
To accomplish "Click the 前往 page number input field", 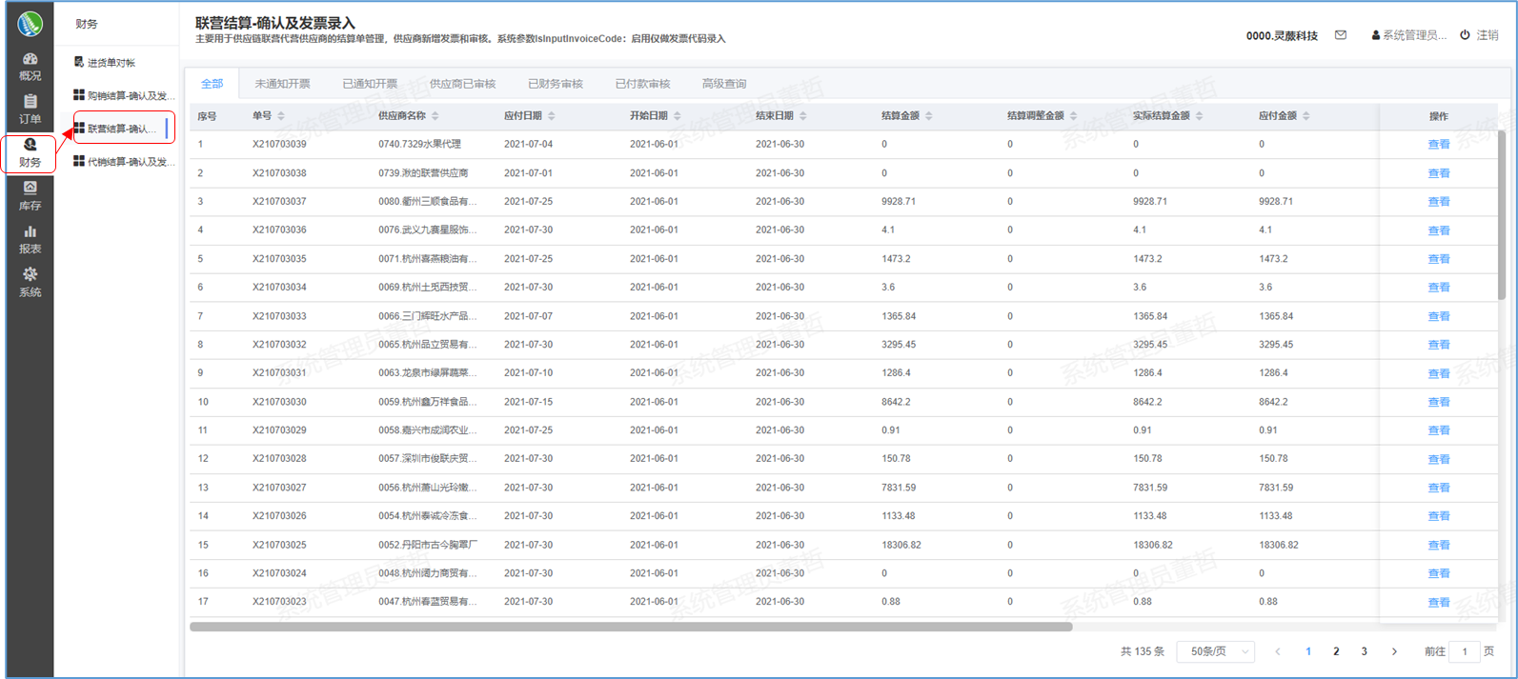I will click(x=1465, y=651).
